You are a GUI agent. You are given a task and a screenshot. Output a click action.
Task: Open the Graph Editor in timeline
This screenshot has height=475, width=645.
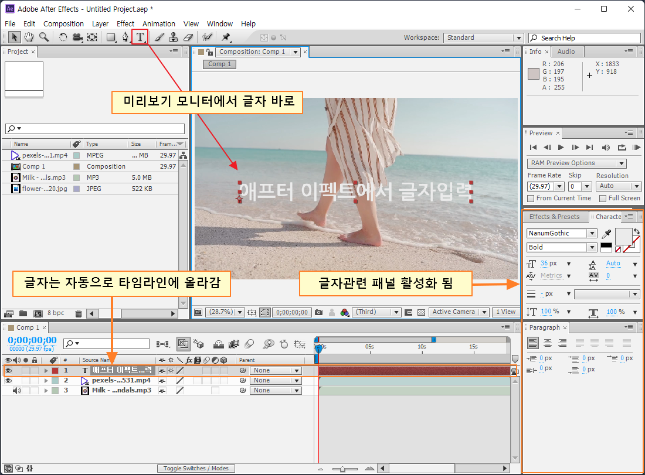[x=300, y=344]
